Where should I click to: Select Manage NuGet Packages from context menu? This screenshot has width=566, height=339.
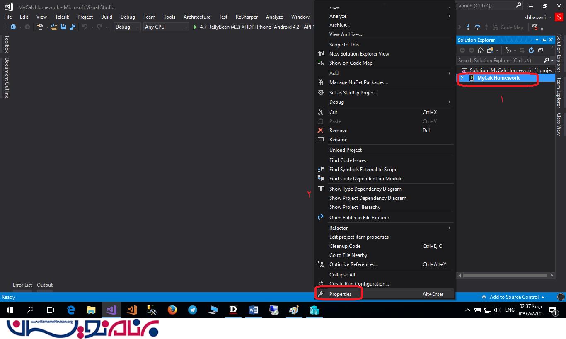click(x=358, y=82)
